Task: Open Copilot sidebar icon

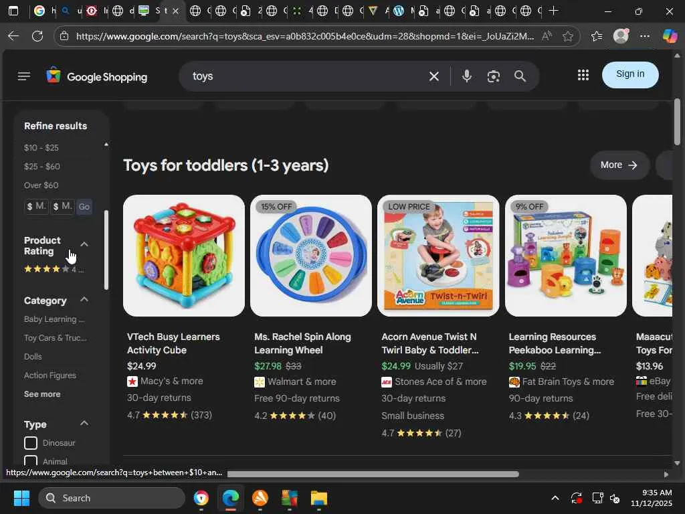Action: [670, 36]
